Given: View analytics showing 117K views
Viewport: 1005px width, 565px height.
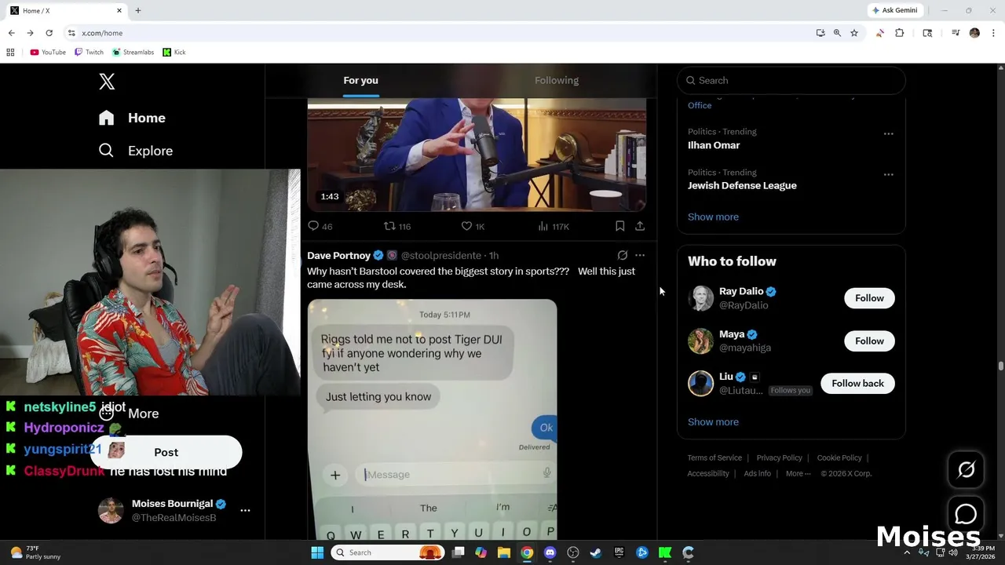Looking at the screenshot, I should [554, 226].
